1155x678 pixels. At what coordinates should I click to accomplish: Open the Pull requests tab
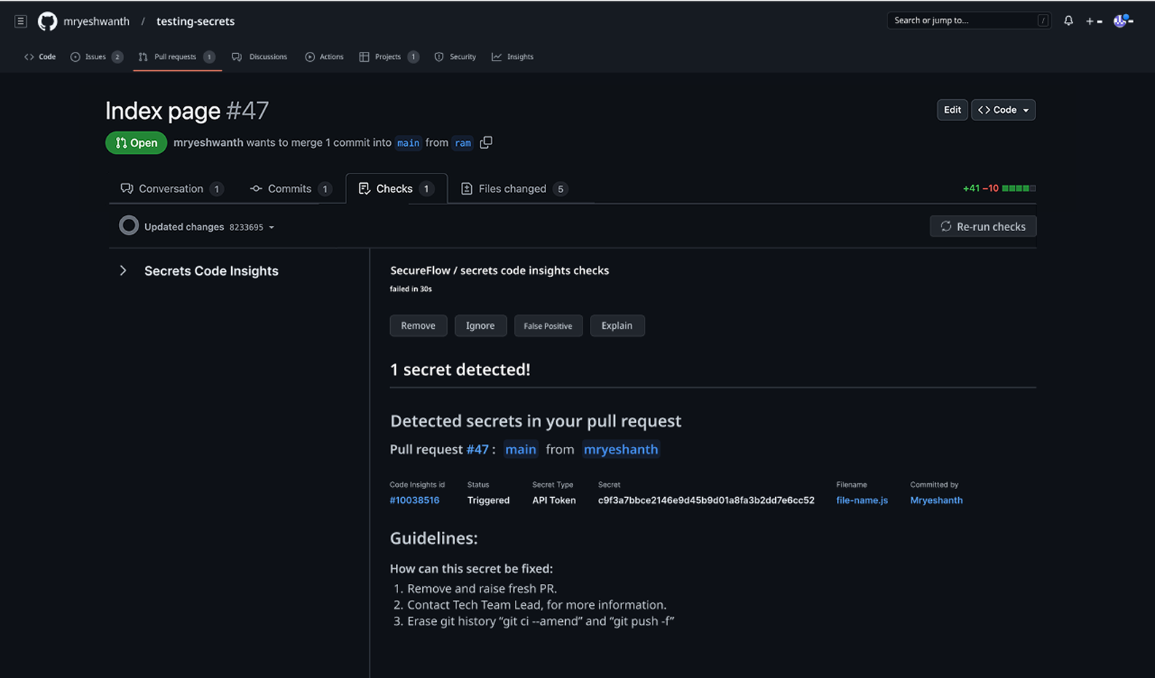point(176,57)
